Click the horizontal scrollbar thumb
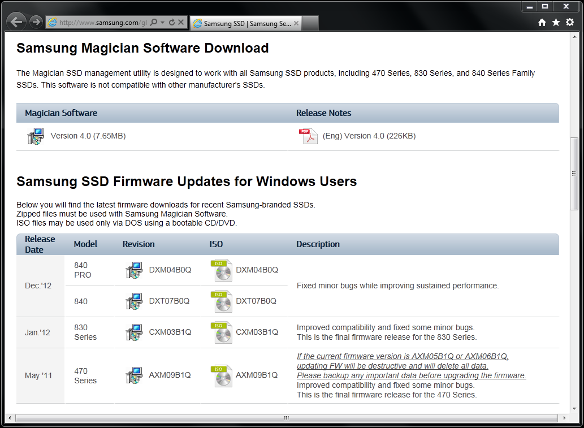 click(287, 418)
